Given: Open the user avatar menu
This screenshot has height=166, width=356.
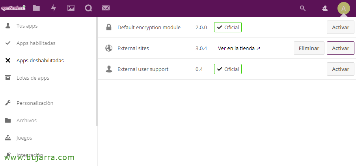Looking at the screenshot, I should [x=343, y=8].
